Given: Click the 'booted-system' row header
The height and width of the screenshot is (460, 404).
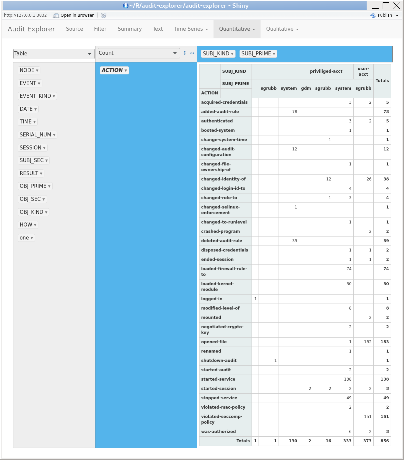Looking at the screenshot, I should coord(225,130).
